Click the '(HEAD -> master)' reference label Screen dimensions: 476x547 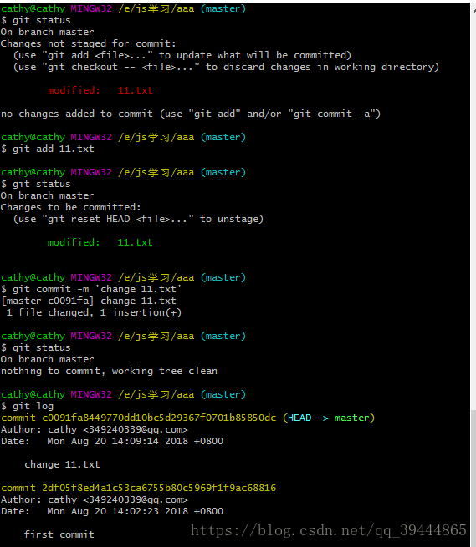(329, 418)
